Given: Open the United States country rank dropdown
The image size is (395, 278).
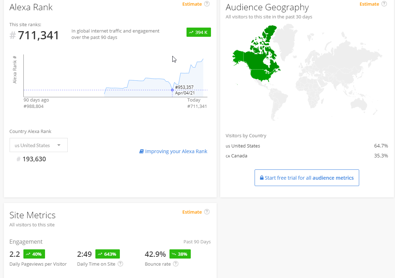Looking at the screenshot, I should [x=38, y=145].
